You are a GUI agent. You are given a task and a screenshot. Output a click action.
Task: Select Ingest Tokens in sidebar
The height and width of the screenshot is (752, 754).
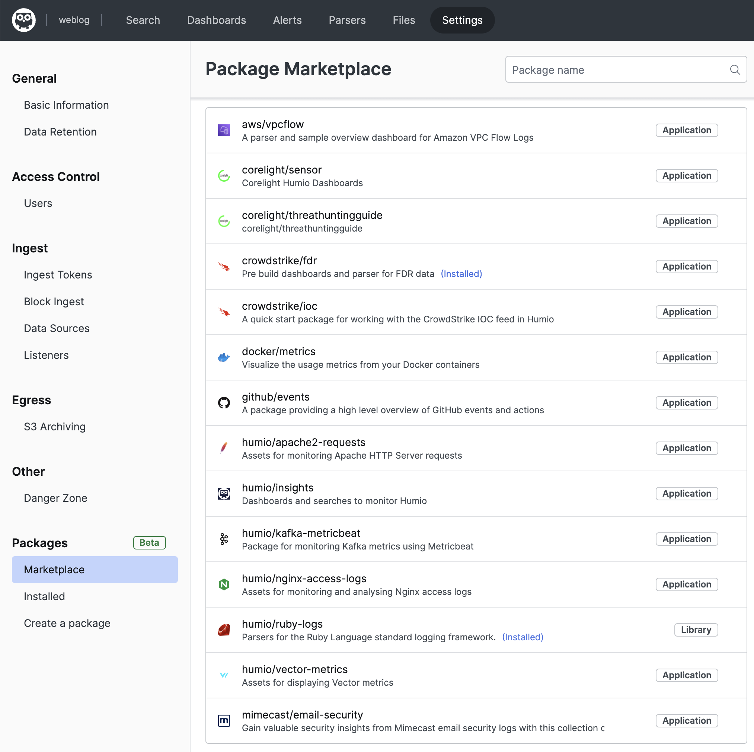[58, 275]
